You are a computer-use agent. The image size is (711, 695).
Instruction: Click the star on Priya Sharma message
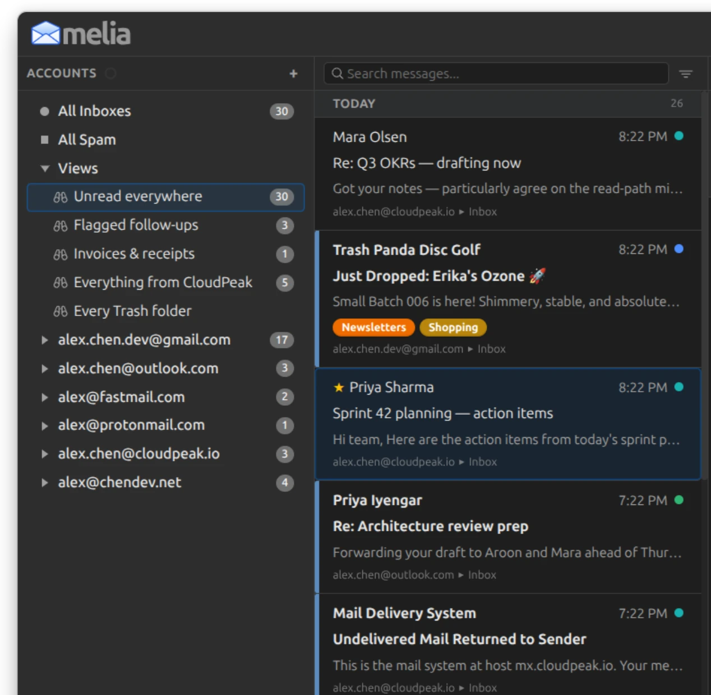(339, 387)
